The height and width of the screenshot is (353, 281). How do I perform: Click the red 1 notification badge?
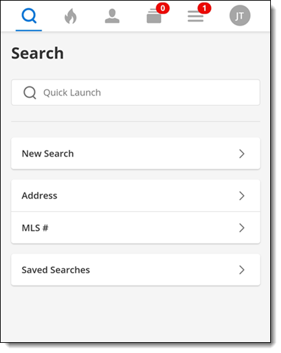[204, 8]
